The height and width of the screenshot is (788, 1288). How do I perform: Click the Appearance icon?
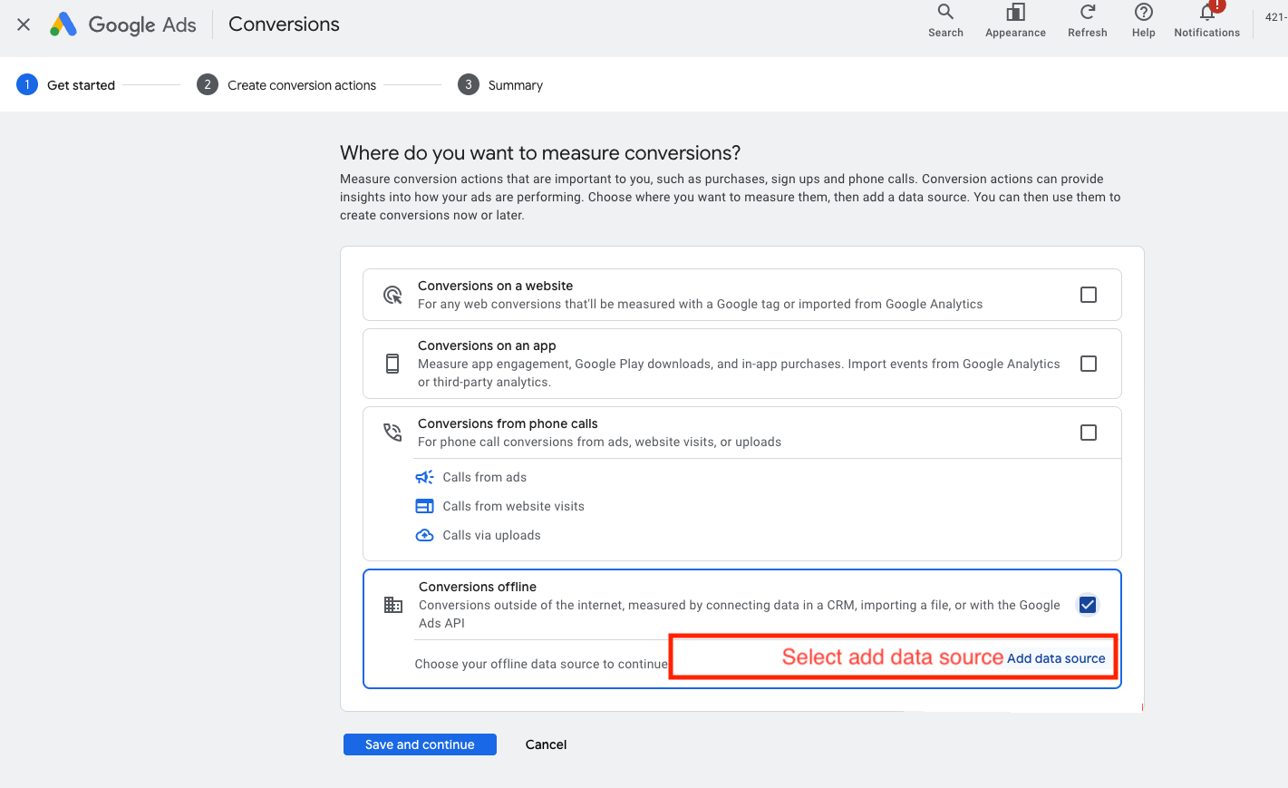[x=1015, y=13]
